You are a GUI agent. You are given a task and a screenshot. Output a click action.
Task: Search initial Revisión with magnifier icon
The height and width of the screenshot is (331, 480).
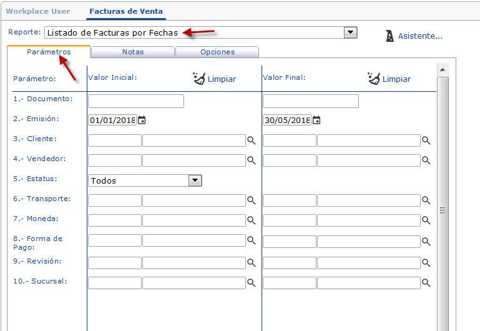[252, 263]
